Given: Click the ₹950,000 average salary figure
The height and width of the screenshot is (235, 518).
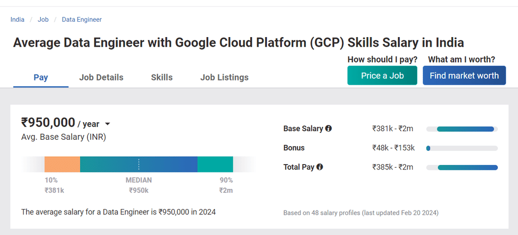Looking at the screenshot, I should click(x=48, y=123).
